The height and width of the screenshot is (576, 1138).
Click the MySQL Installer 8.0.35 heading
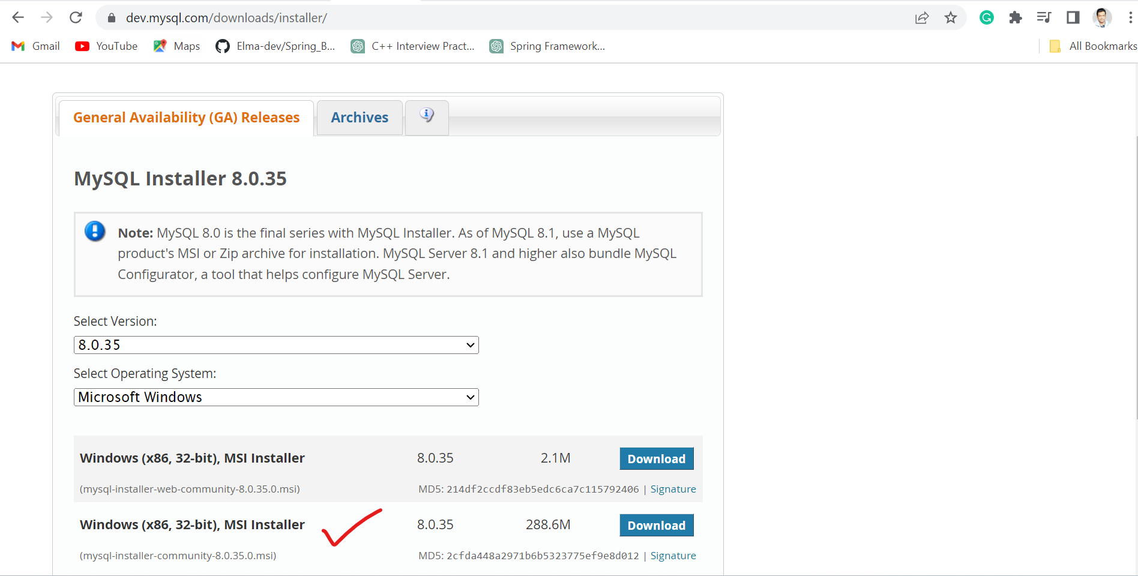[180, 179]
